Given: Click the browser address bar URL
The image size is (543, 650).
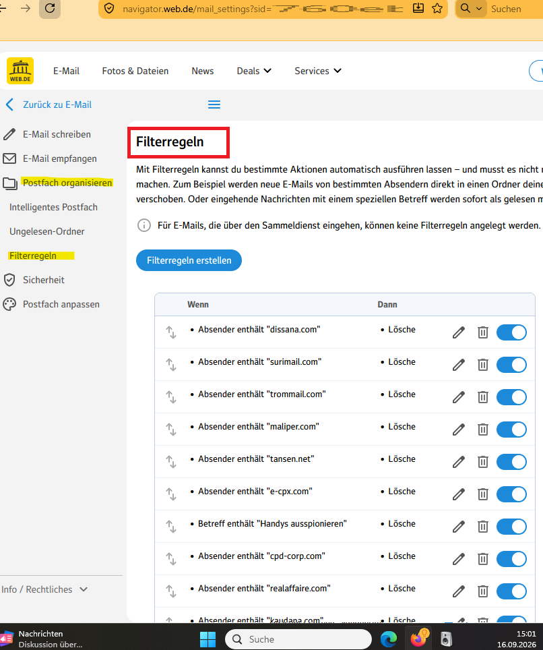Looking at the screenshot, I should 263,8.
